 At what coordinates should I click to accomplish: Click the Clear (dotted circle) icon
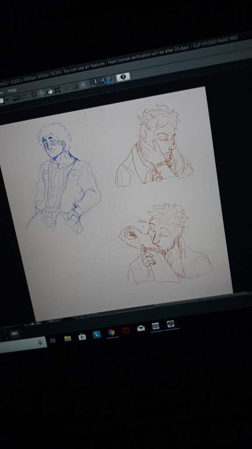pos(34,94)
